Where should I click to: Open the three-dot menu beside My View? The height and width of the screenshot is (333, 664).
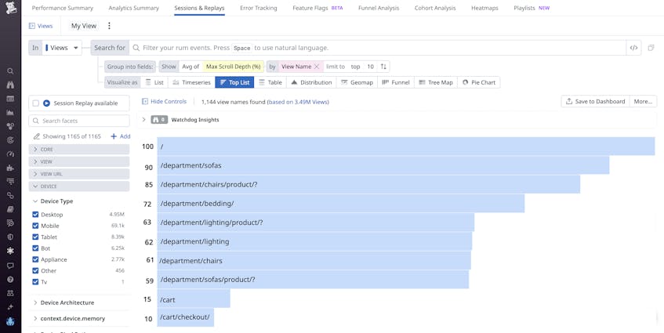click(109, 26)
